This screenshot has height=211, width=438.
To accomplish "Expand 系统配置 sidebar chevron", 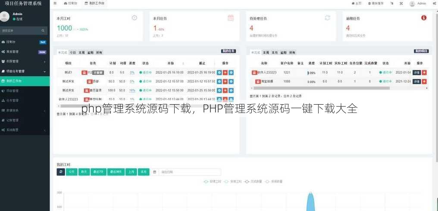I will [45, 130].
